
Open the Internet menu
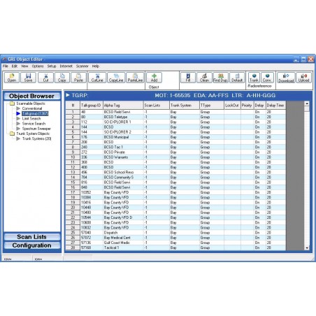point(66,66)
